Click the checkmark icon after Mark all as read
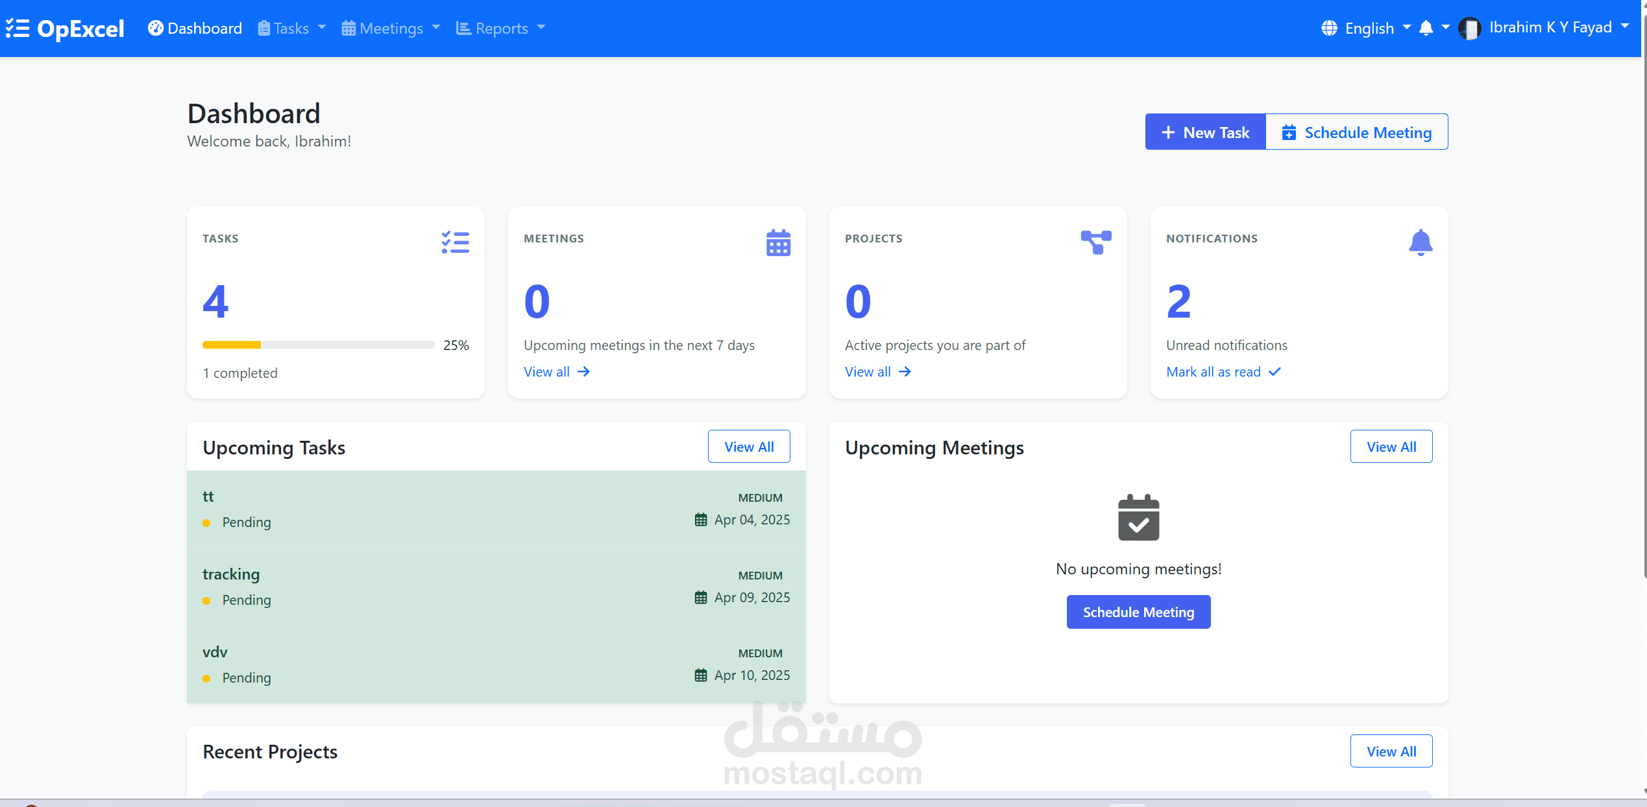This screenshot has height=807, width=1647. tap(1275, 372)
